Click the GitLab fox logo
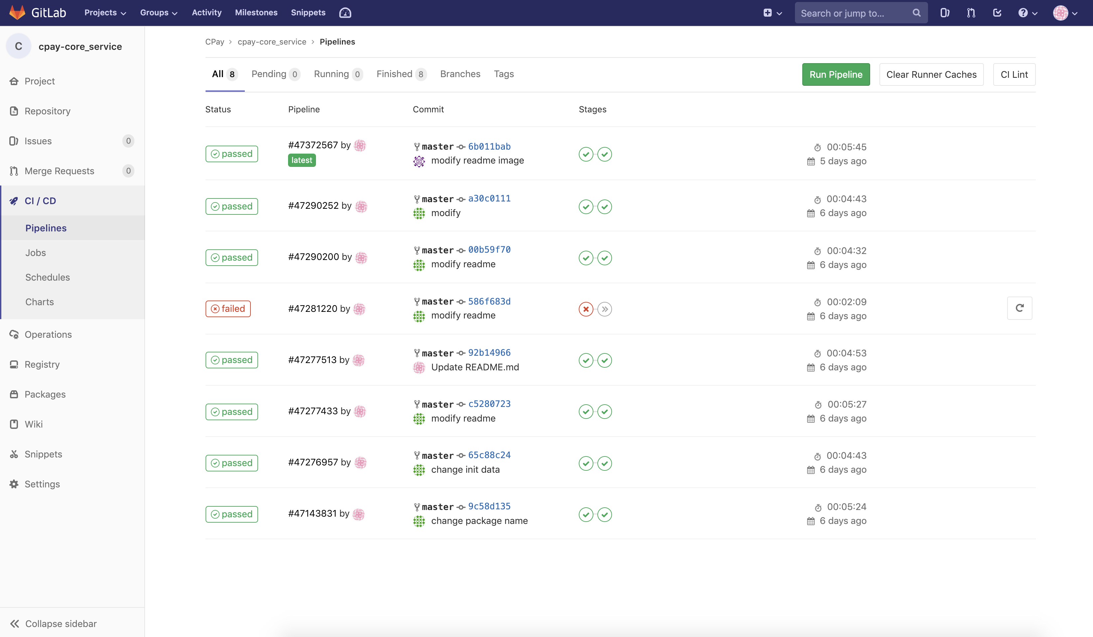This screenshot has height=637, width=1093. [x=17, y=13]
